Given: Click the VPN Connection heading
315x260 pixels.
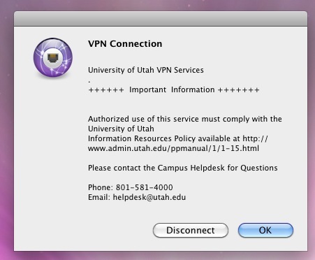Looking at the screenshot, I should tap(125, 44).
